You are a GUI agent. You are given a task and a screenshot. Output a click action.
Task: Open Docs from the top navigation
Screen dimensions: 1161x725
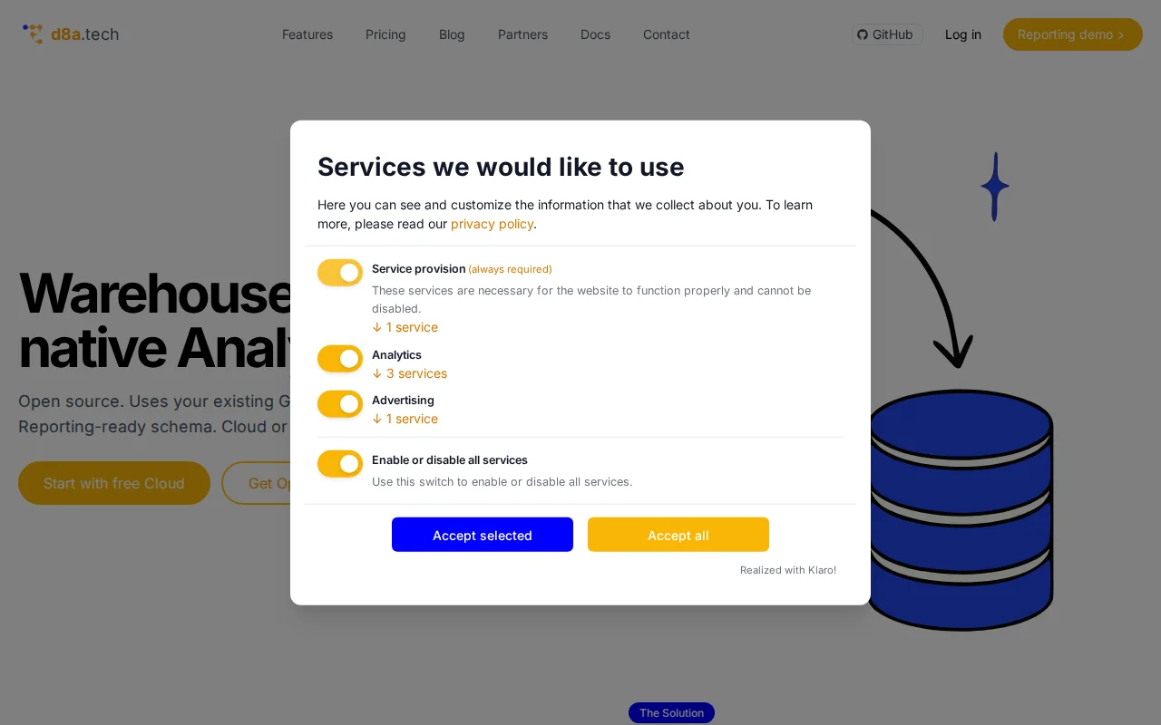pos(595,34)
